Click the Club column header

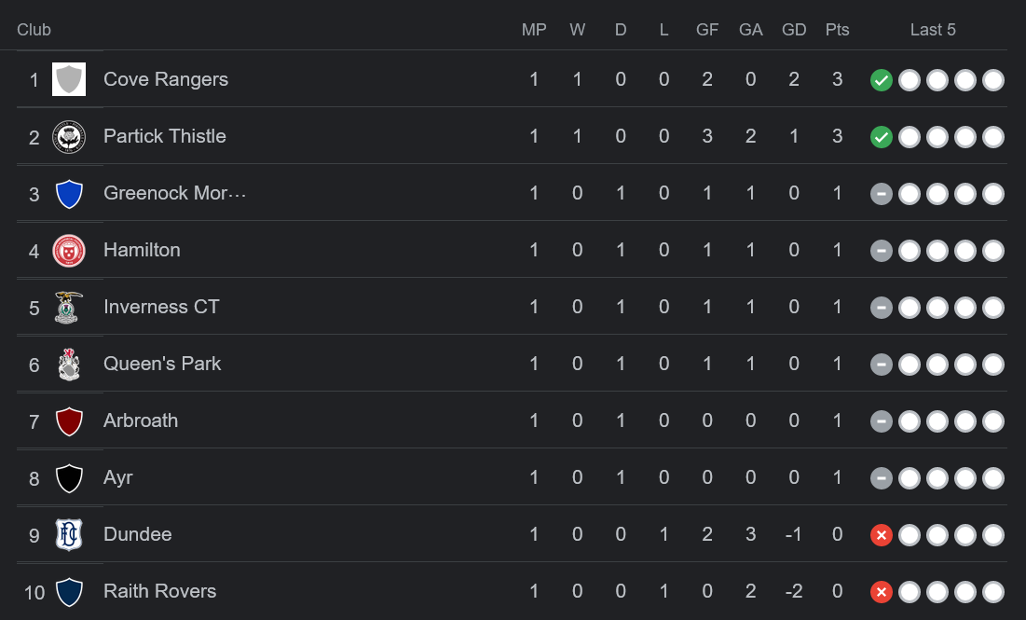pyautogui.click(x=34, y=30)
